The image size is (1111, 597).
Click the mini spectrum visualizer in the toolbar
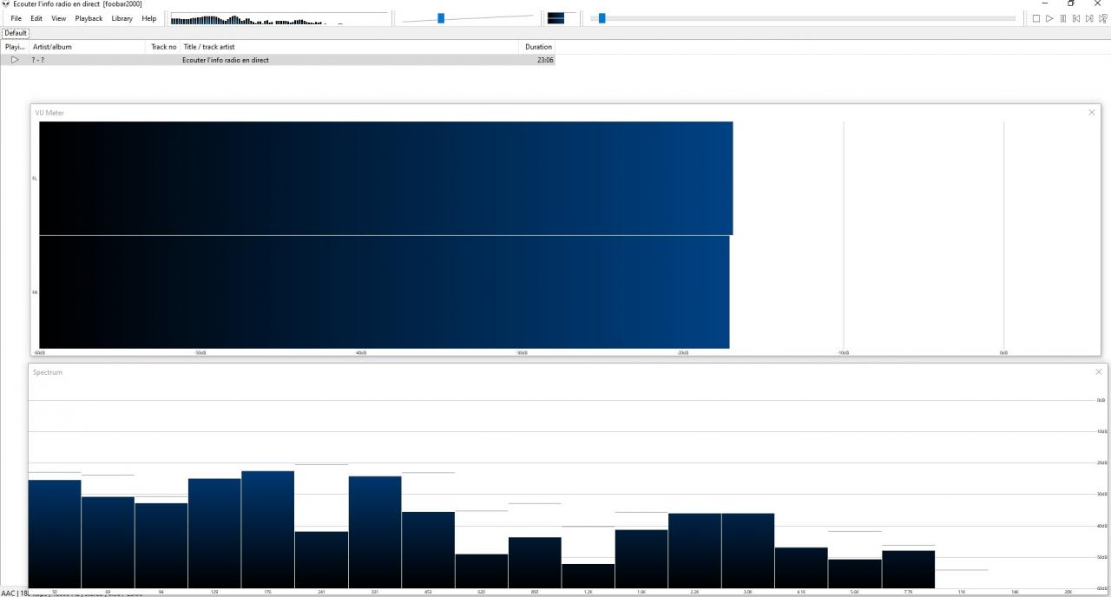pos(279,18)
